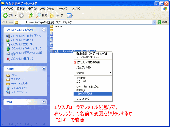This screenshot has width=170, height=127.
Task: Click the rename file task icon
Action: (x=8, y=36)
